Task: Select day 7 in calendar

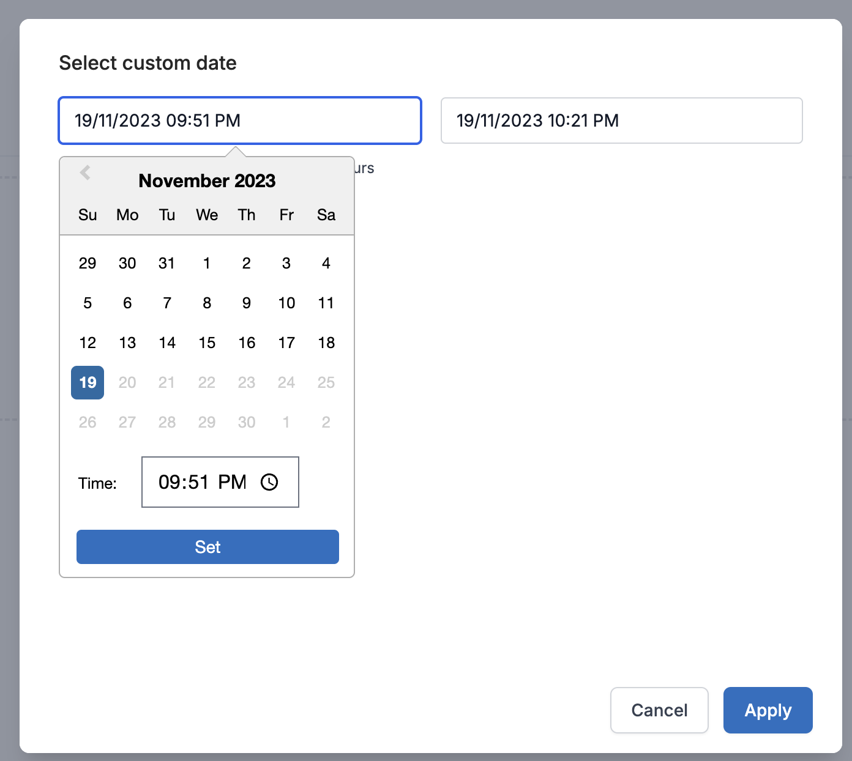Action: coord(167,303)
